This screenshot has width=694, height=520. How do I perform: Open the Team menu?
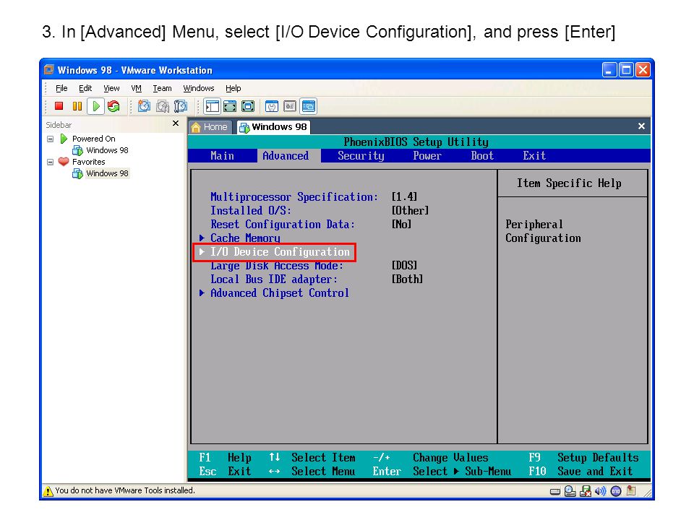(x=163, y=88)
